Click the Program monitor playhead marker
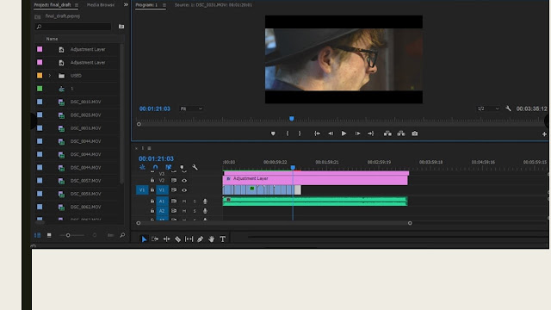 [292, 119]
